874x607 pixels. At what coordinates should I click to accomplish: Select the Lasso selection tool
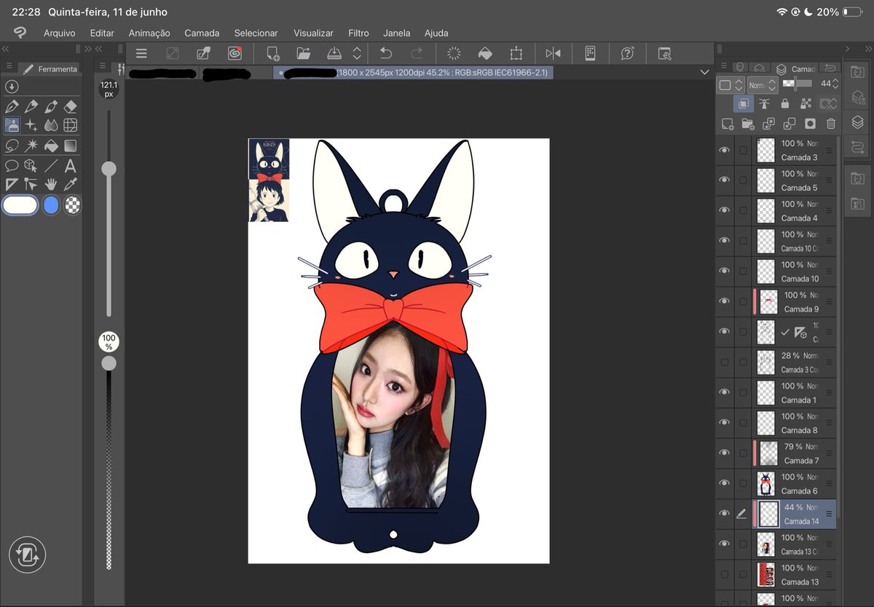(x=12, y=146)
